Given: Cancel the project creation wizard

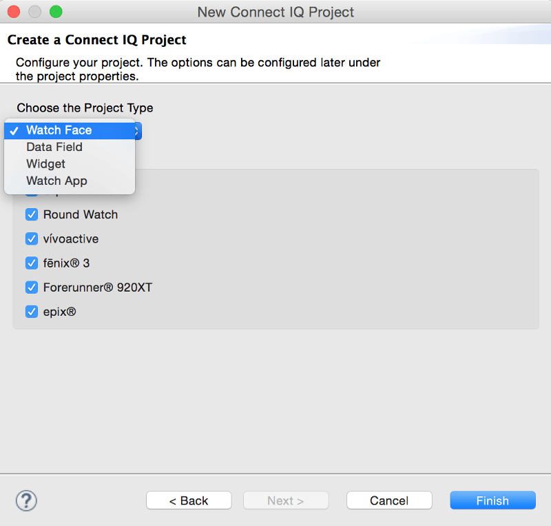Looking at the screenshot, I should point(389,500).
